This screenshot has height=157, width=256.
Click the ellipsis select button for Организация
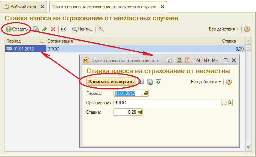click(224, 103)
